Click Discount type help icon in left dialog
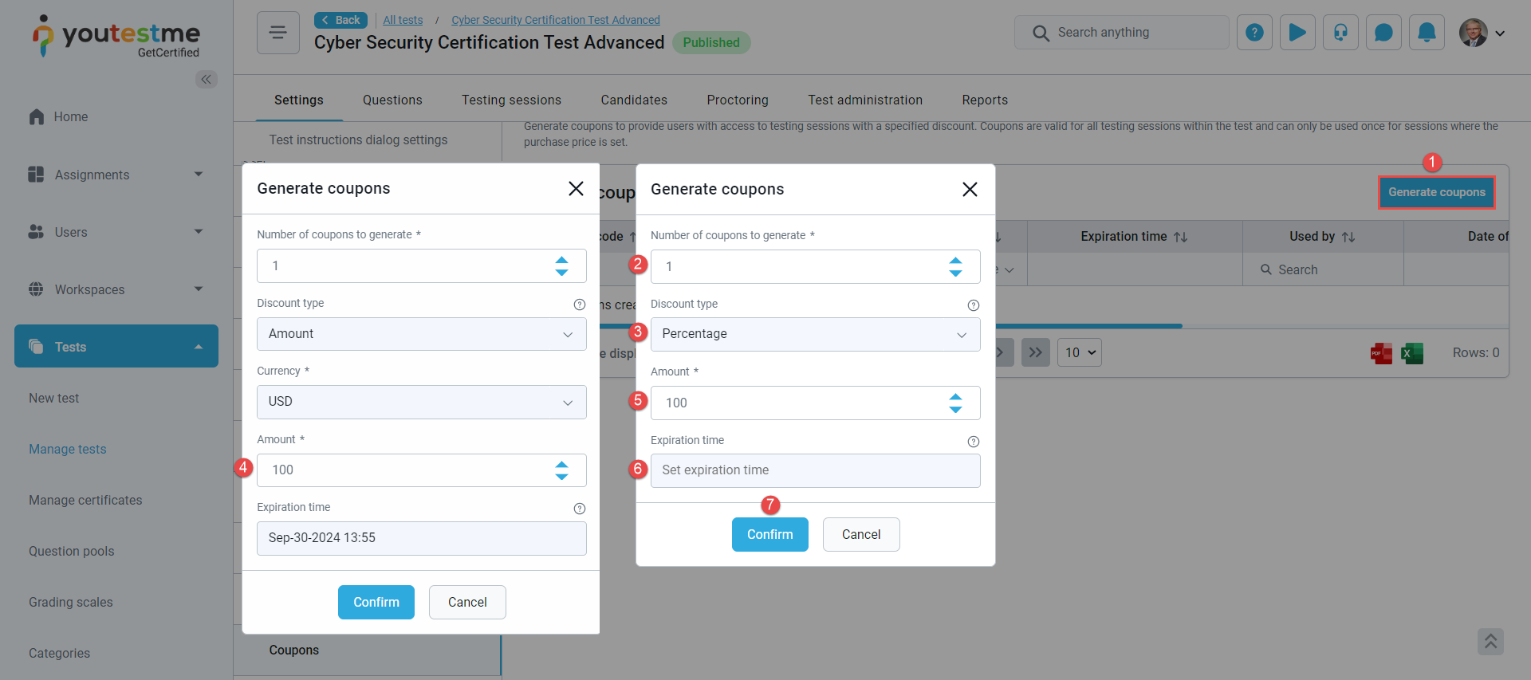The image size is (1531, 680). pyautogui.click(x=580, y=305)
